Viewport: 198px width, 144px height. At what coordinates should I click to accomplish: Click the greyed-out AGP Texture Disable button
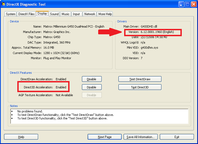pyautogui.click(x=92, y=95)
